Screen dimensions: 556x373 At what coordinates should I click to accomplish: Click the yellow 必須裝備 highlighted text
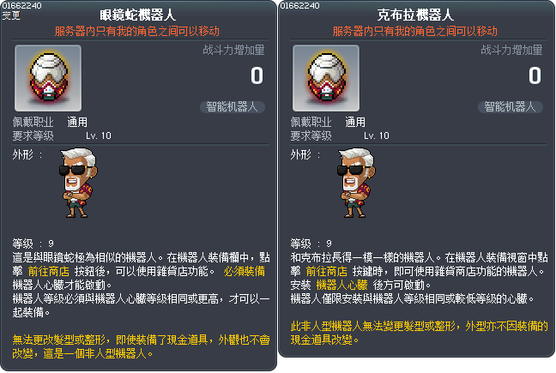coord(245,271)
